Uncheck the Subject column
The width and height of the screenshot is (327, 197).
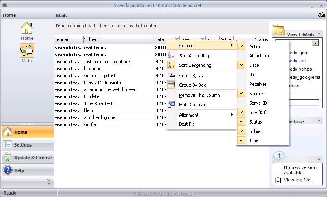tap(262, 131)
